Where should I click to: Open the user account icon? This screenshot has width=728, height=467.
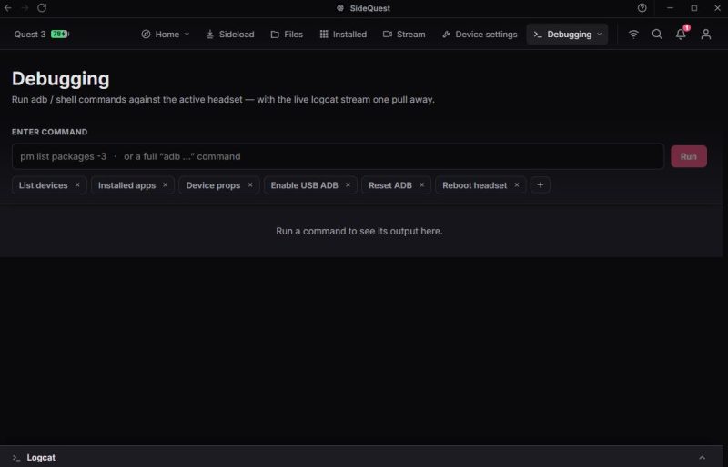pyautogui.click(x=706, y=35)
